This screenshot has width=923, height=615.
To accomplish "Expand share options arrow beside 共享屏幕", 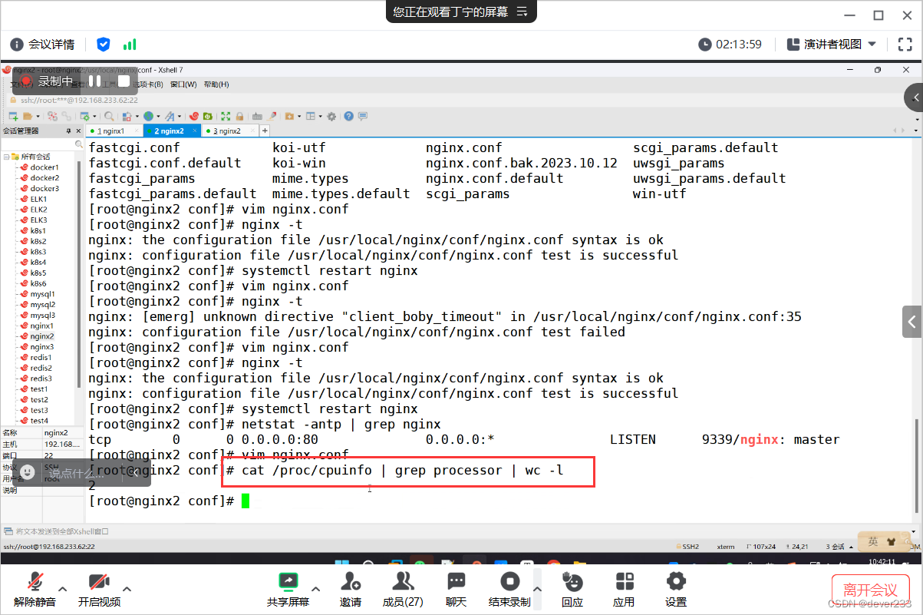I will click(x=316, y=589).
